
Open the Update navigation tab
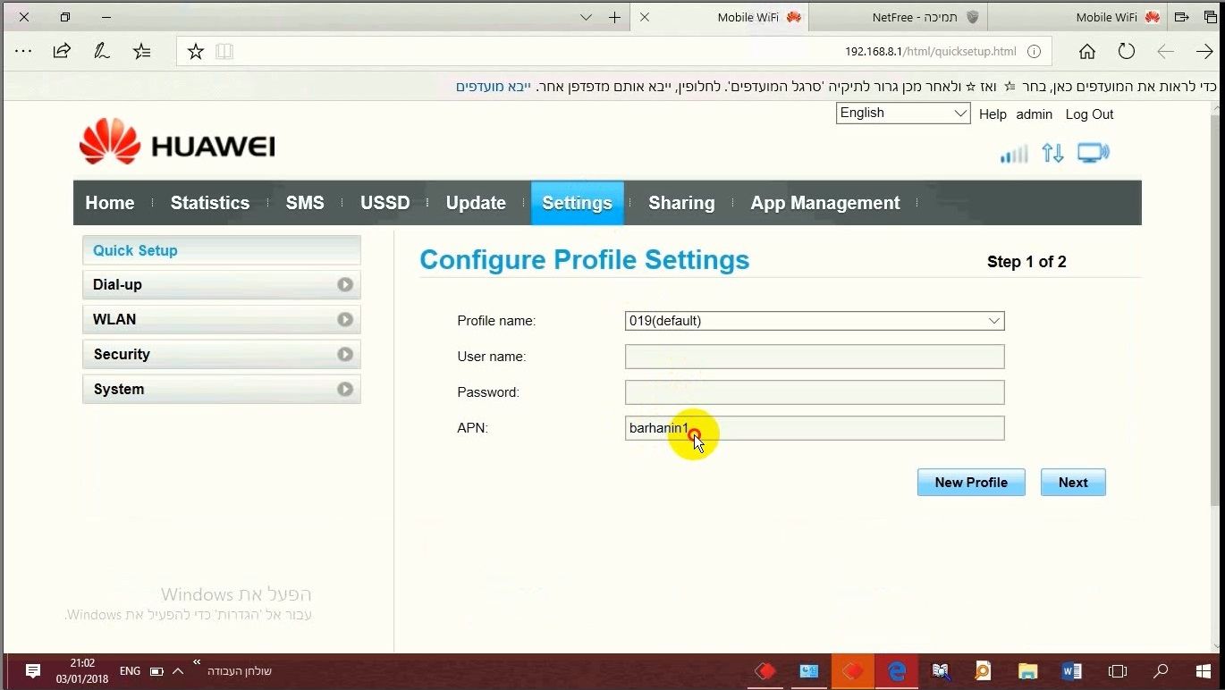[x=476, y=203]
